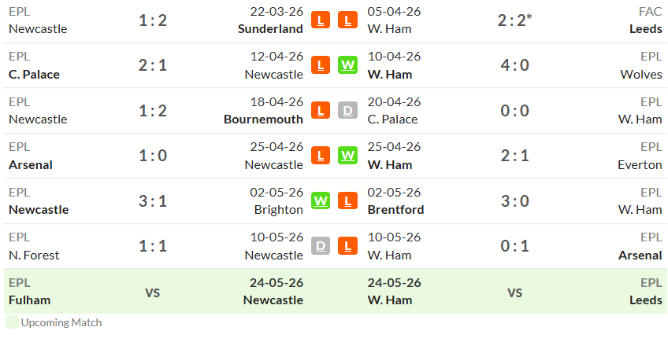668x342 pixels.
Task: Click the Arsenal team in the 1:0 row
Action: pos(30,164)
